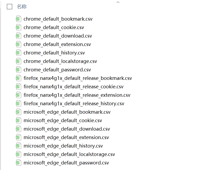Select the chrome_default_localstorage.csv file name
Viewport: 201px width, 170px height.
pos(60,61)
